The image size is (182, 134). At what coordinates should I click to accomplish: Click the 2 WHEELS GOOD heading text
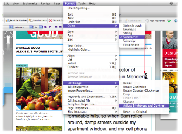28,48
